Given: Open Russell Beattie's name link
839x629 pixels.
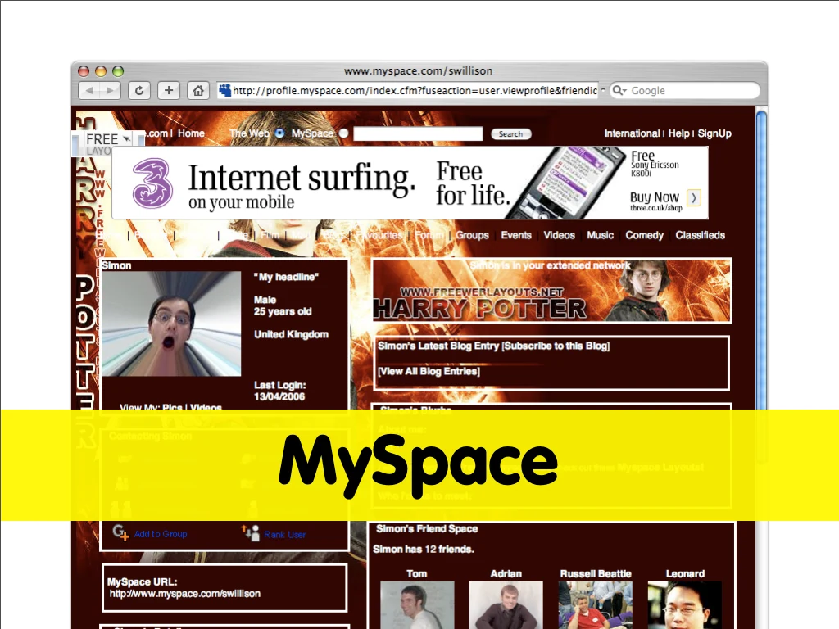Looking at the screenshot, I should (x=596, y=574).
